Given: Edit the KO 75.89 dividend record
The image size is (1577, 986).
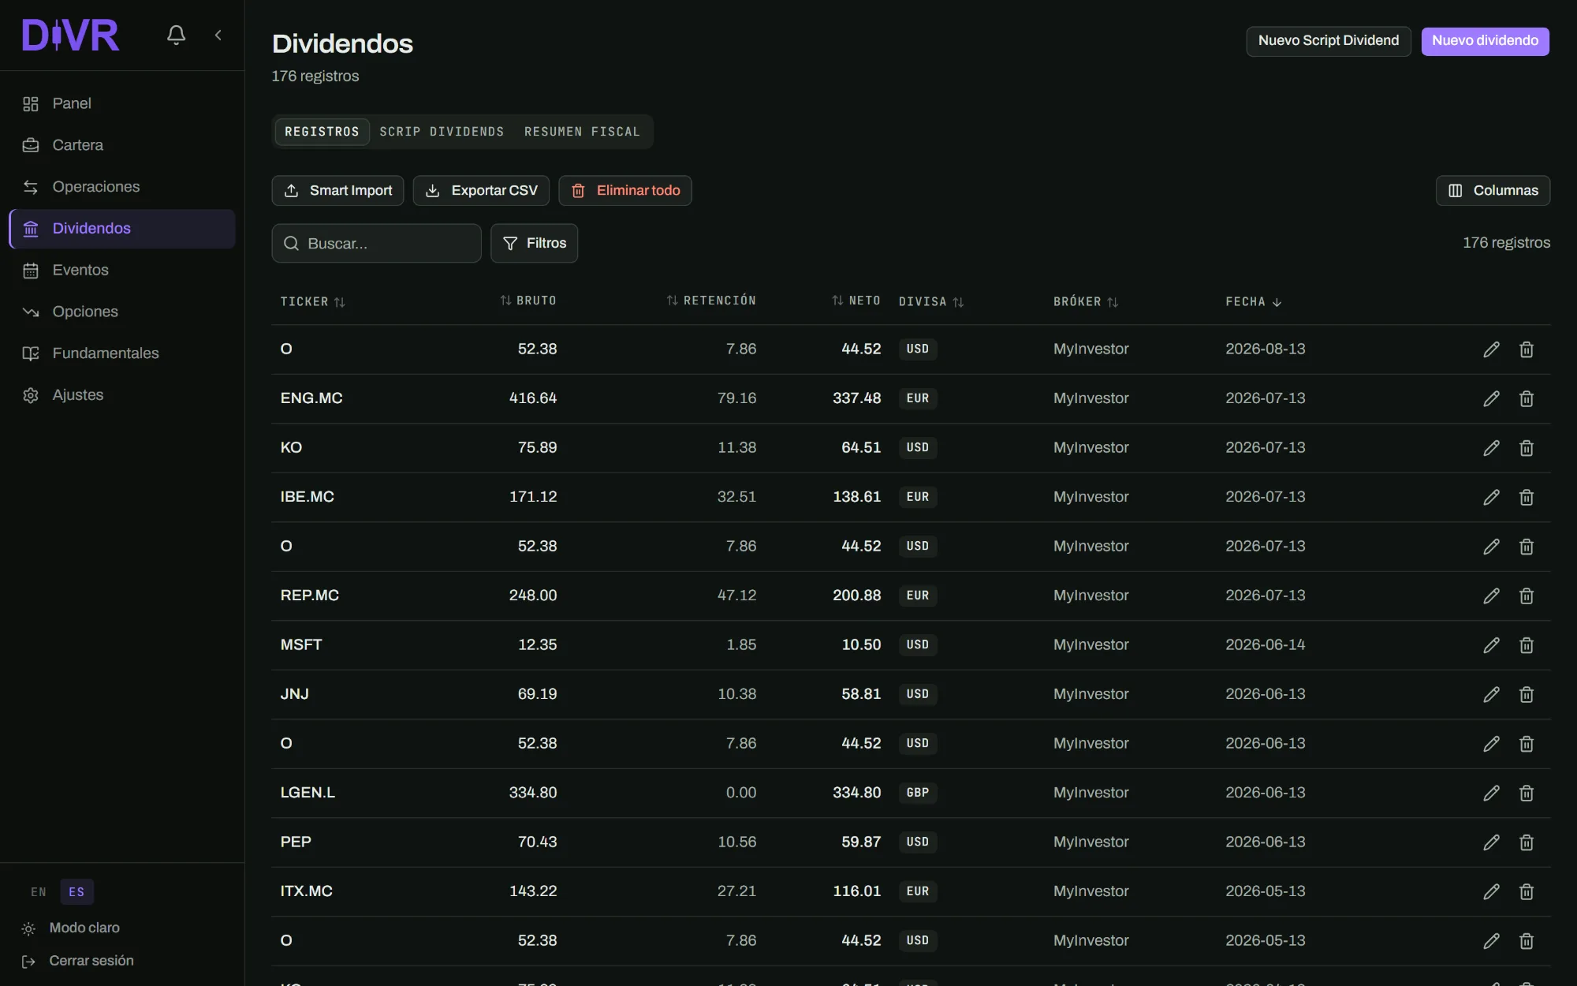Looking at the screenshot, I should (1491, 448).
